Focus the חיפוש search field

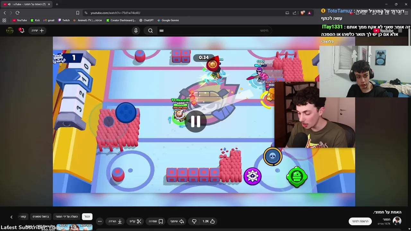click(x=215, y=30)
